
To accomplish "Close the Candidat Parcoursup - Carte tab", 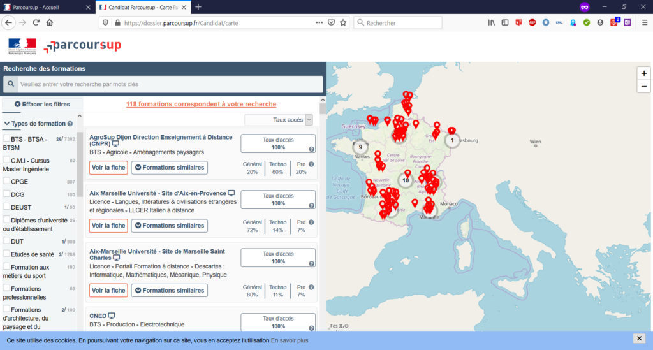I will coord(184,7).
